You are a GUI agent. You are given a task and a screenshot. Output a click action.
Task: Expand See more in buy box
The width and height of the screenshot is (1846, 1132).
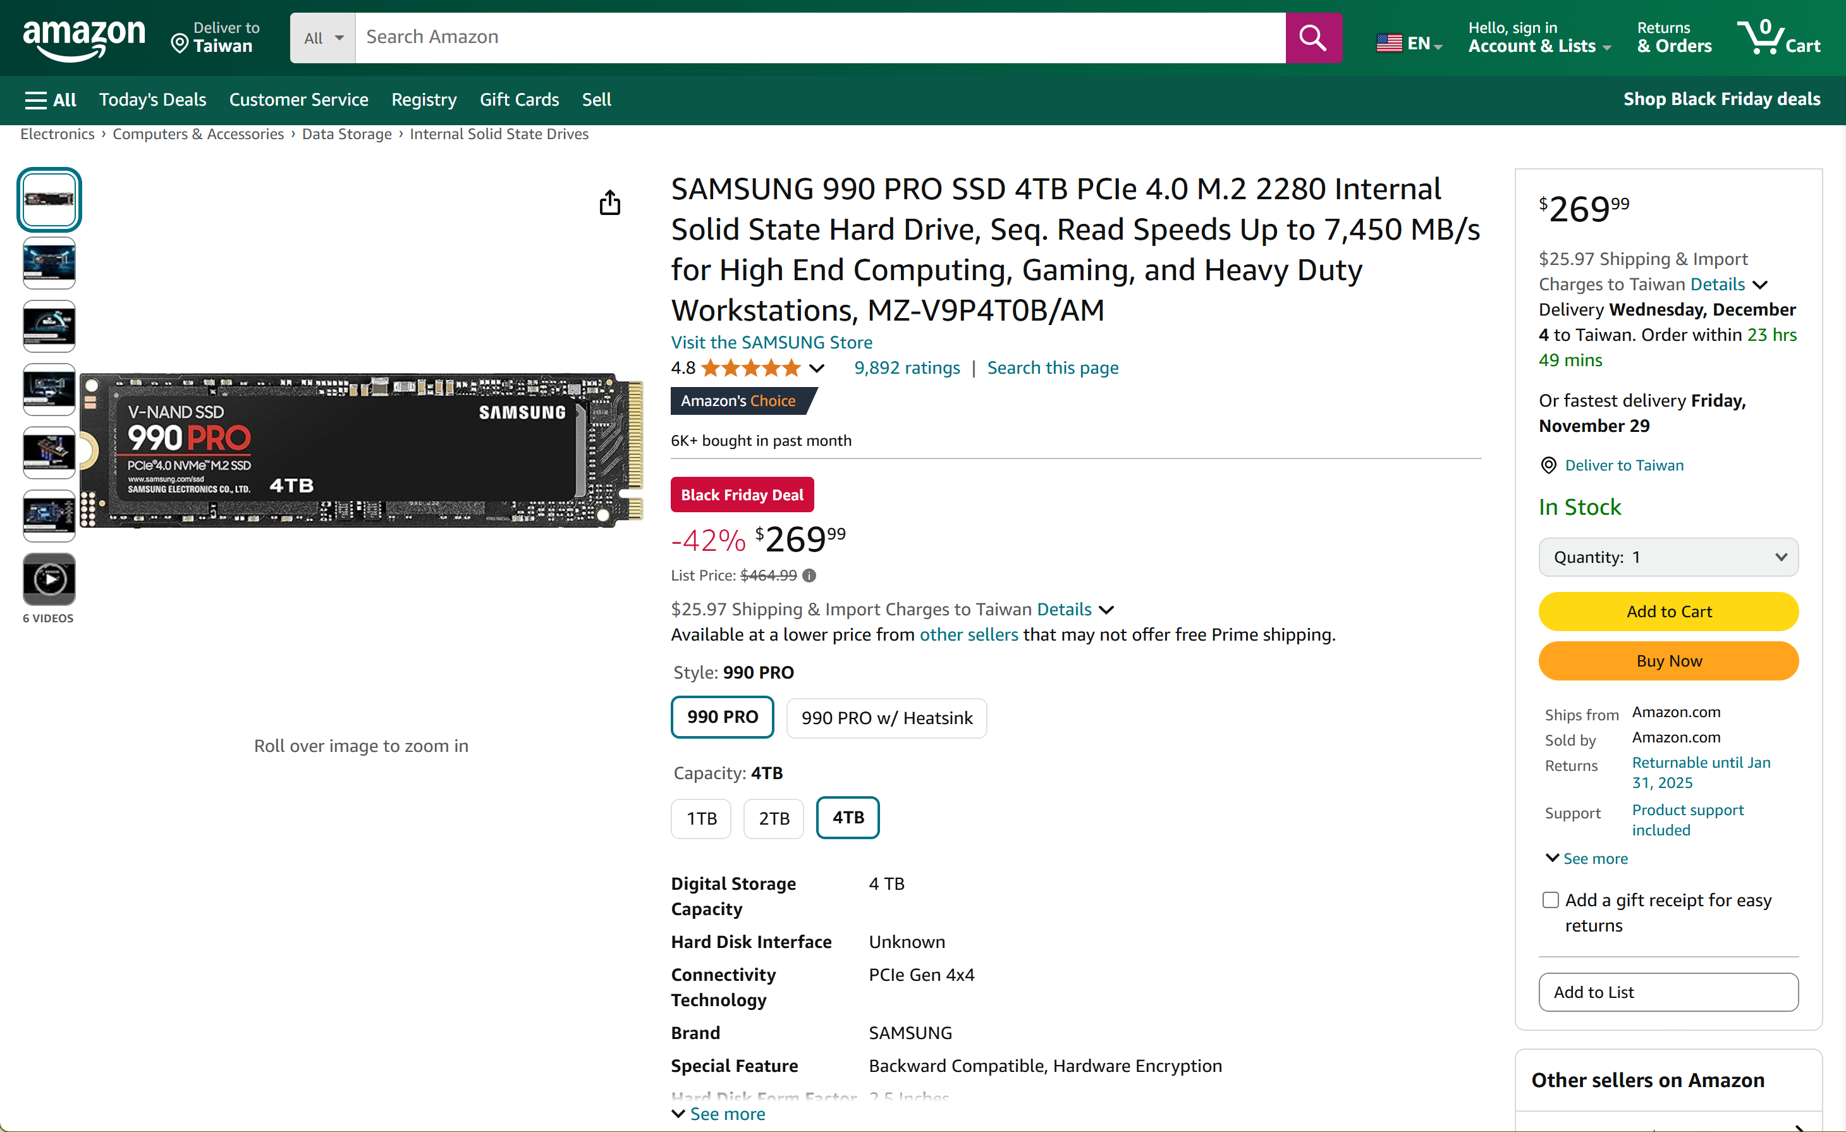tap(1586, 858)
